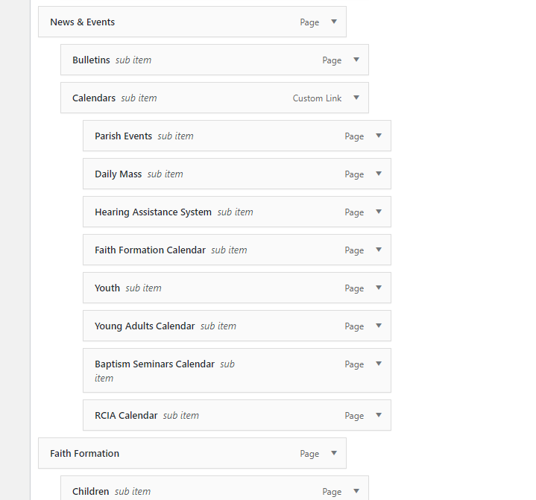Expand the Youth sub item arrow
This screenshot has width=536, height=500.
click(x=379, y=288)
